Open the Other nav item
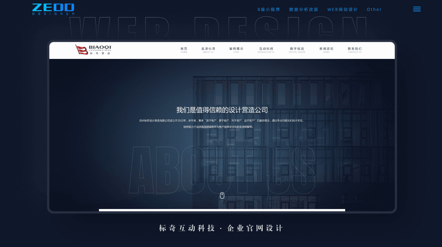Viewport: 442px width, 247px height. pos(374,10)
